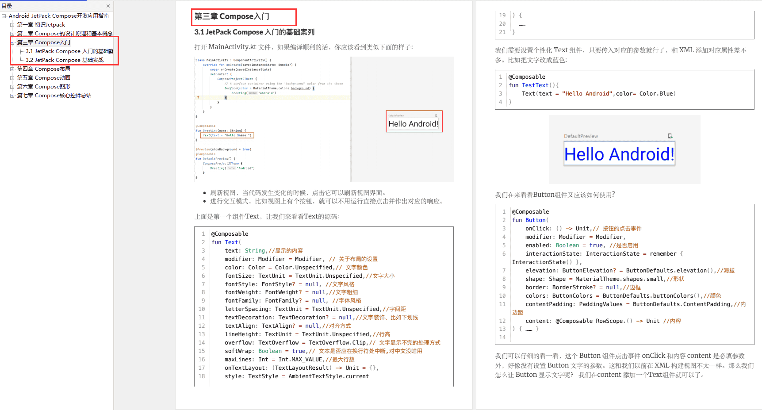Select 第三章 Compose入门 in the contents tree
This screenshot has width=762, height=410.
click(43, 42)
